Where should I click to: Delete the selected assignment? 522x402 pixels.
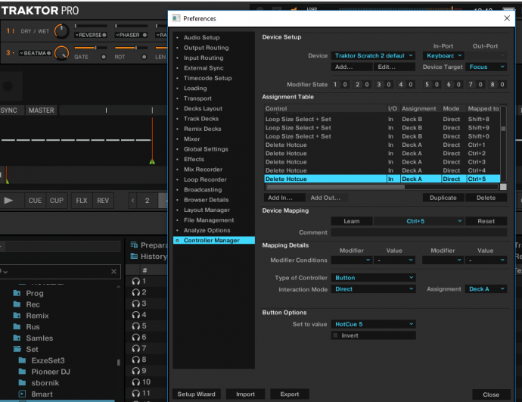(x=486, y=198)
